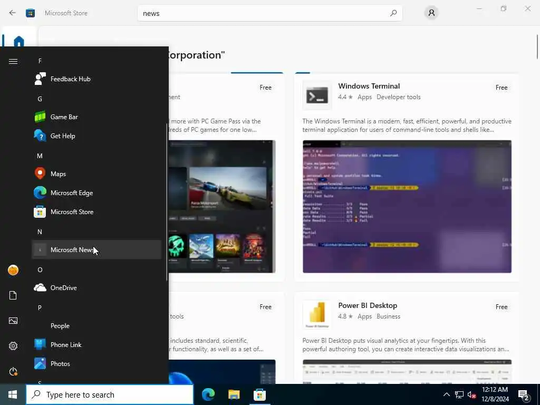Open Get Help app
The height and width of the screenshot is (405, 540).
coord(97,136)
